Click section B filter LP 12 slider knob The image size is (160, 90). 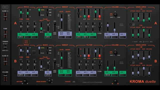tap(95, 51)
